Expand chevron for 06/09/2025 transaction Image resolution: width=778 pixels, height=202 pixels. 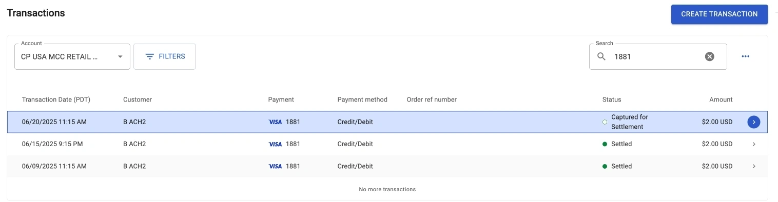point(753,166)
